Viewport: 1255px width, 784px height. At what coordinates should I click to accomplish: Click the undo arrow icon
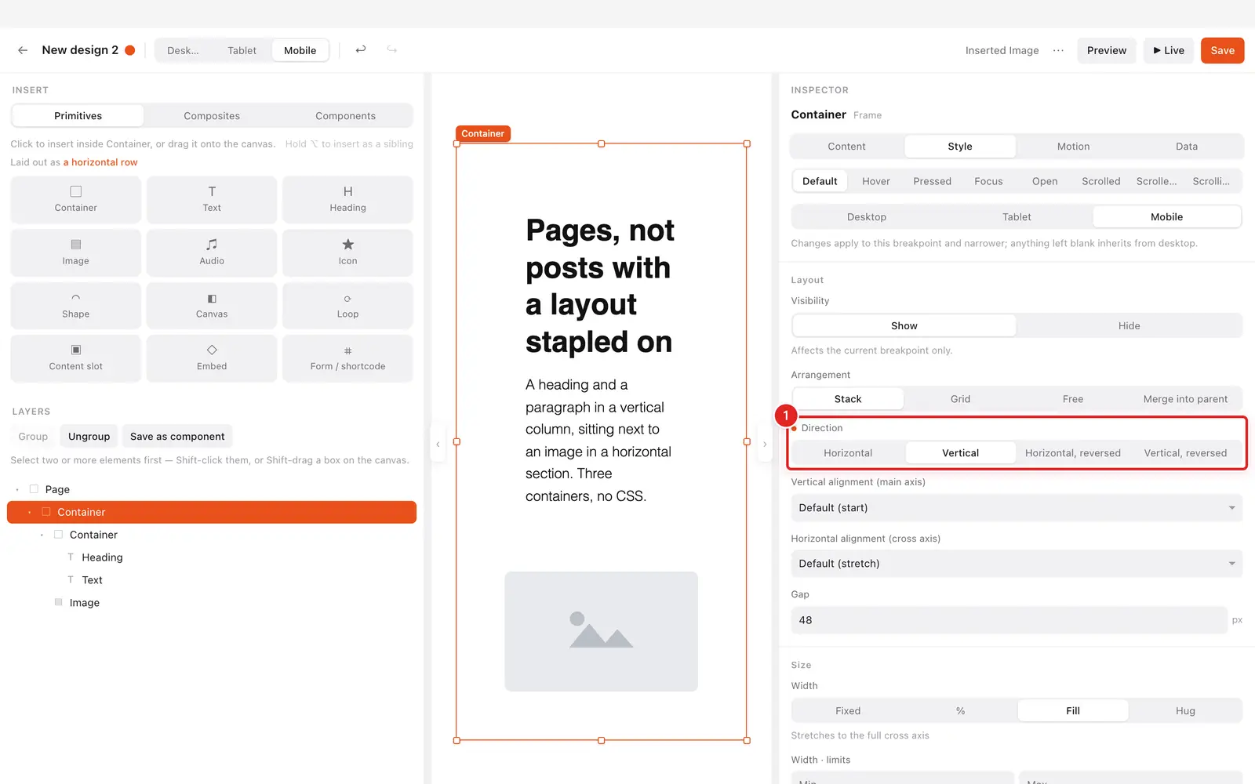[361, 49]
